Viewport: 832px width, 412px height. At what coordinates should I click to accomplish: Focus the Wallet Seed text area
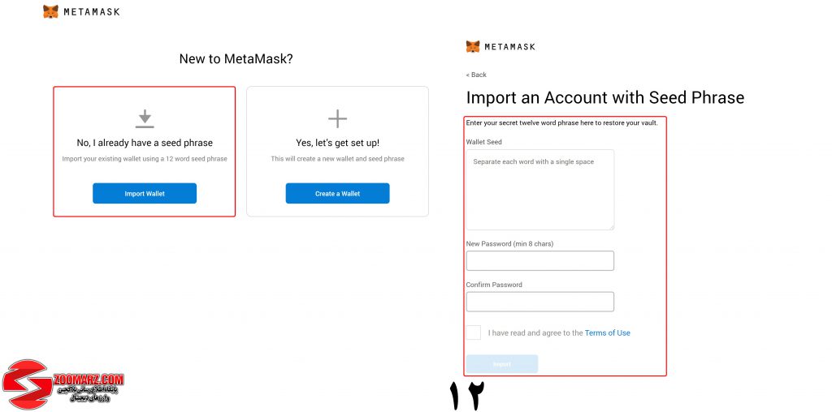tap(540, 190)
